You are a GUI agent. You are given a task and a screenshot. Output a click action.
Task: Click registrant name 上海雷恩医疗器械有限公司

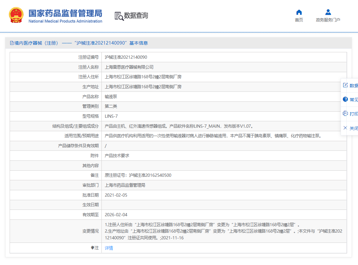point(129,67)
